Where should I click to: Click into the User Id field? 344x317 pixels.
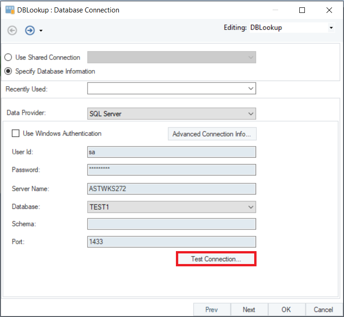(171, 152)
